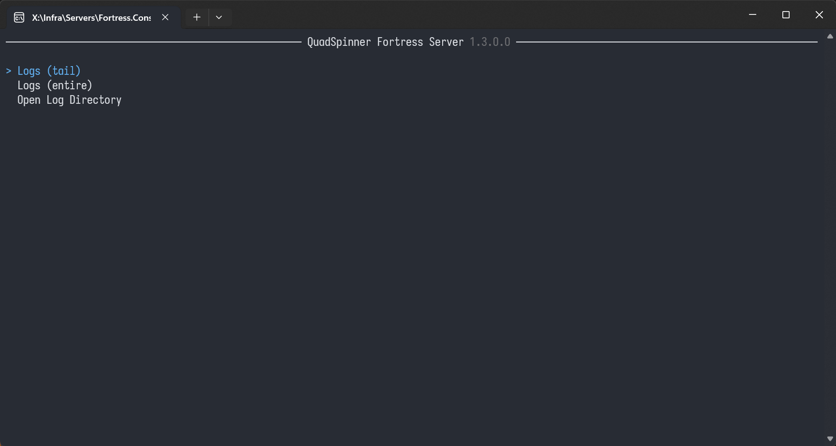Click the scrollbar down arrow
The height and width of the screenshot is (446, 836).
click(x=830, y=439)
